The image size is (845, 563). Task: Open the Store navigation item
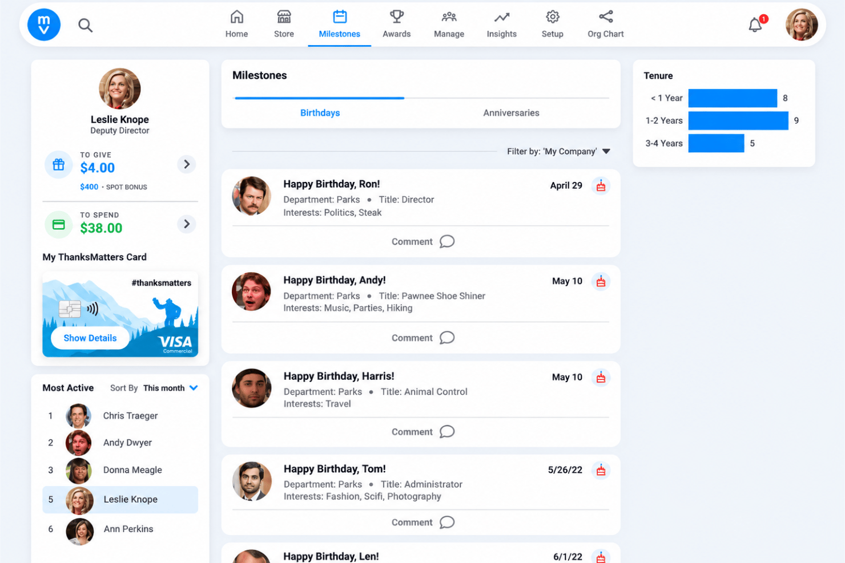click(x=284, y=25)
